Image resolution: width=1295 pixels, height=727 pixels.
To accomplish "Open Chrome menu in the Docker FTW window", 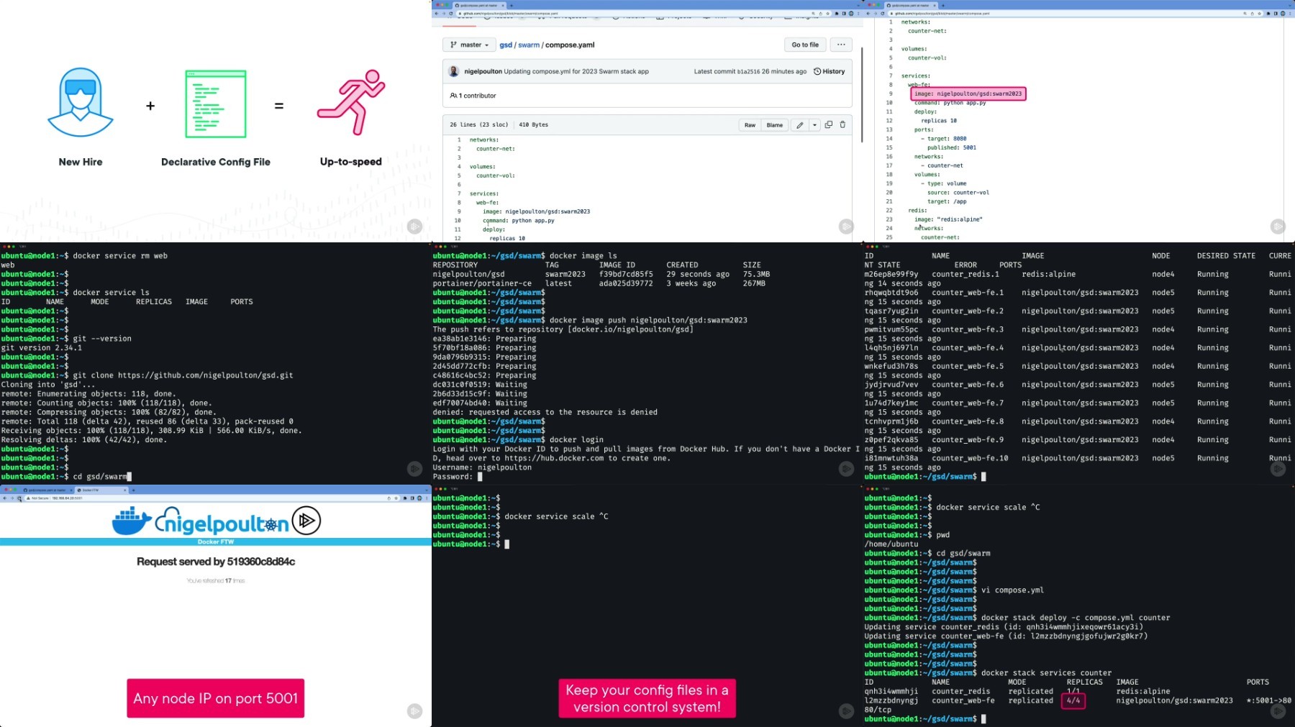I will 427,498.
